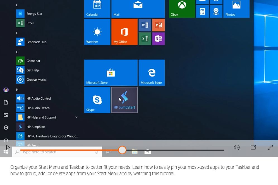Open the Photos tile
Viewport: 278px width, 185px height.
coord(236,9)
